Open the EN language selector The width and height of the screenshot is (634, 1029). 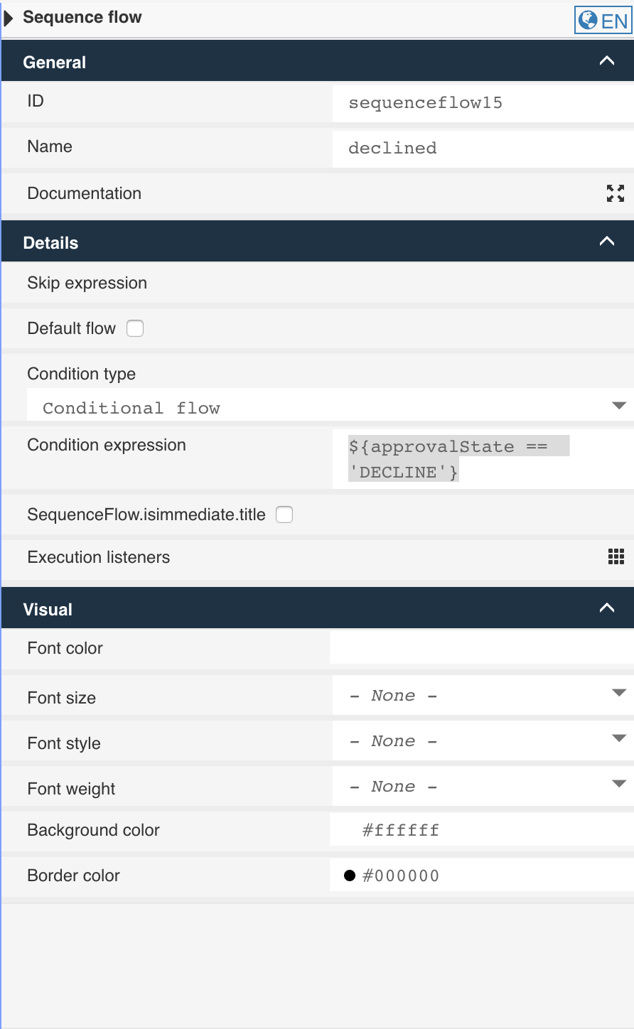click(x=603, y=21)
